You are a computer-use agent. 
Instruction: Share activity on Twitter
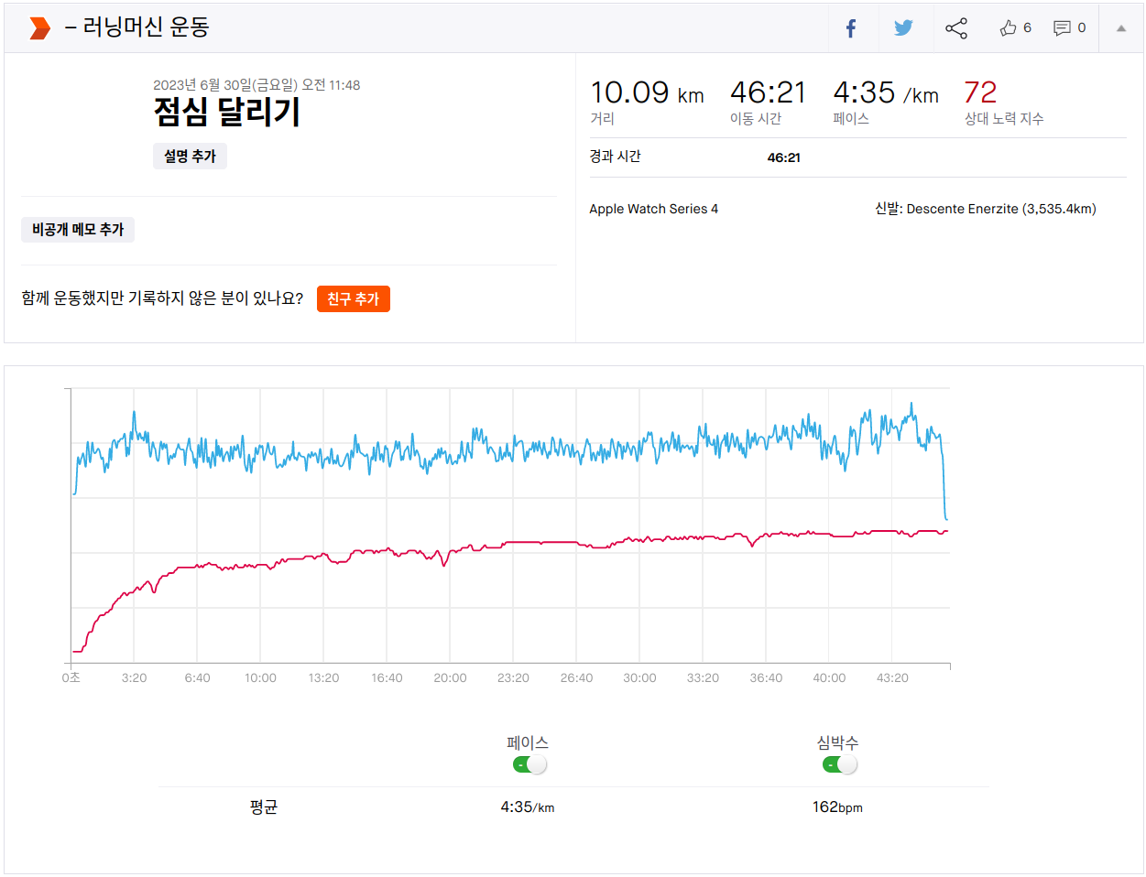(x=903, y=28)
